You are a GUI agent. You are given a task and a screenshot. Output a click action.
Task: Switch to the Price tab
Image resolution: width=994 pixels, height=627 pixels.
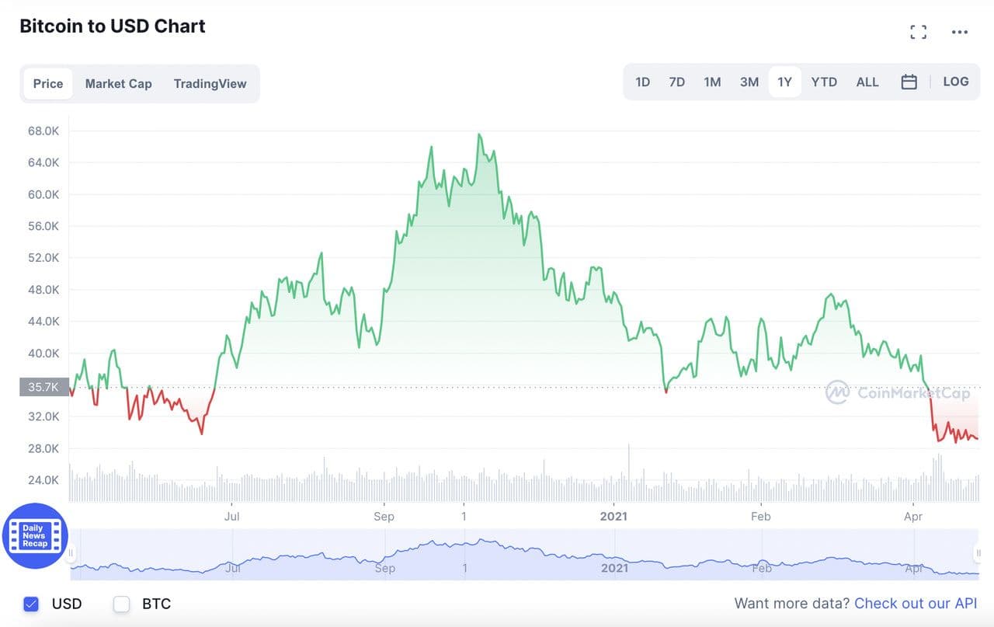pyautogui.click(x=48, y=83)
